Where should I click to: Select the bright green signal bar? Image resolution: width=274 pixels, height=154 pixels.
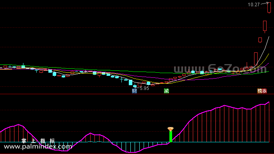171,136
